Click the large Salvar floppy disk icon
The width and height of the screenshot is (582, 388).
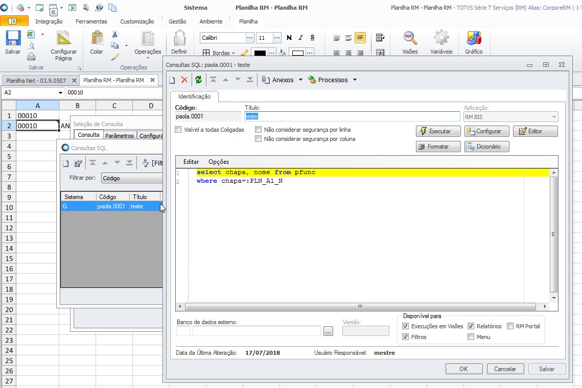coord(13,39)
